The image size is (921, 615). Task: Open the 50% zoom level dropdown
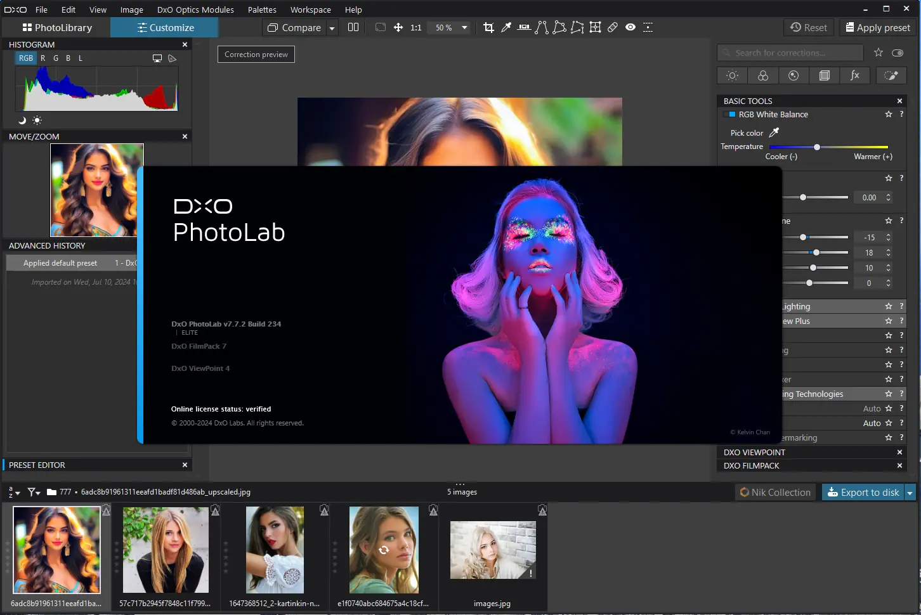[x=464, y=28]
